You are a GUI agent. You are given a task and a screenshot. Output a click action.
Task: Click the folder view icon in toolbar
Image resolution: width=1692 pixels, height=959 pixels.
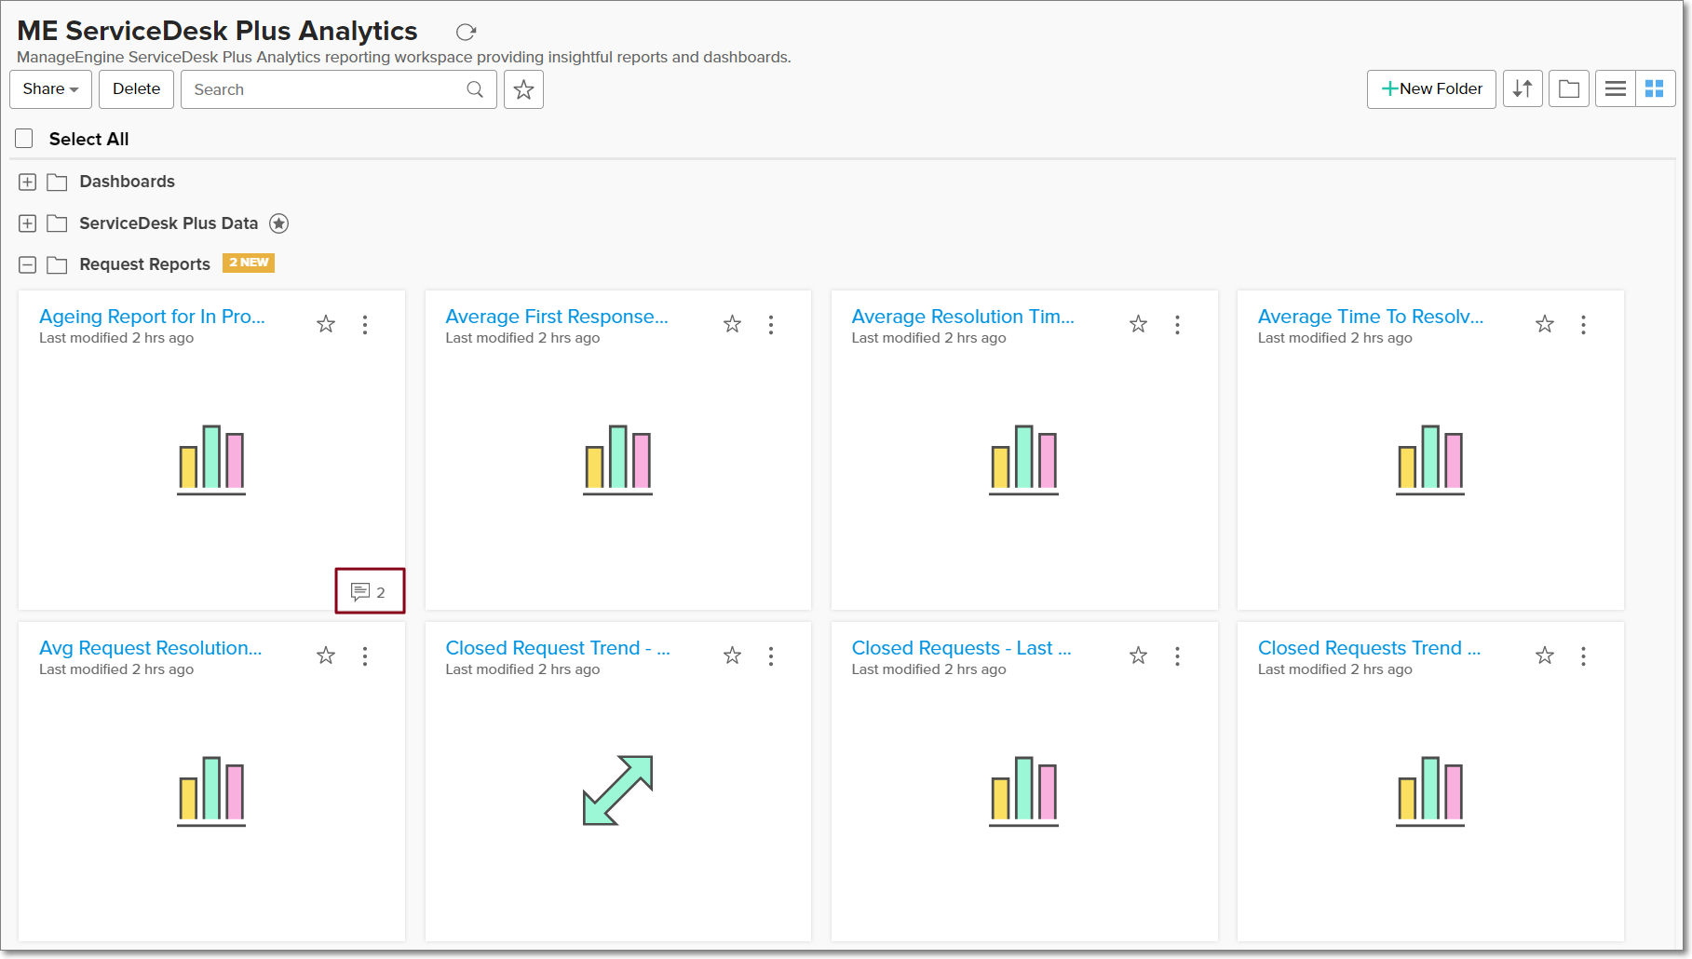(1569, 88)
